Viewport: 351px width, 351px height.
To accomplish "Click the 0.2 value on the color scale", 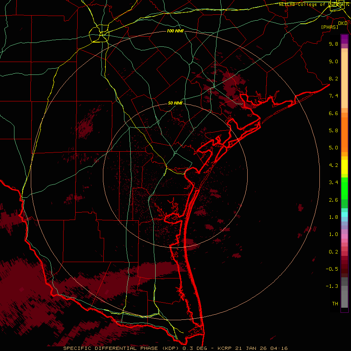I will (x=333, y=252).
